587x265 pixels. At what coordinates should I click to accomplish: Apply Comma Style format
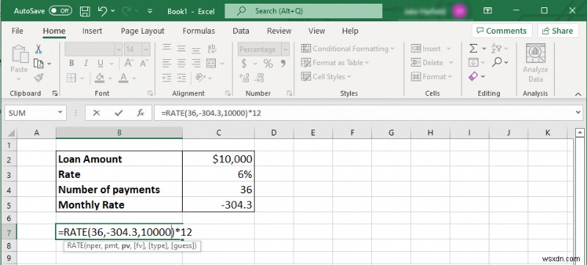[x=283, y=63]
